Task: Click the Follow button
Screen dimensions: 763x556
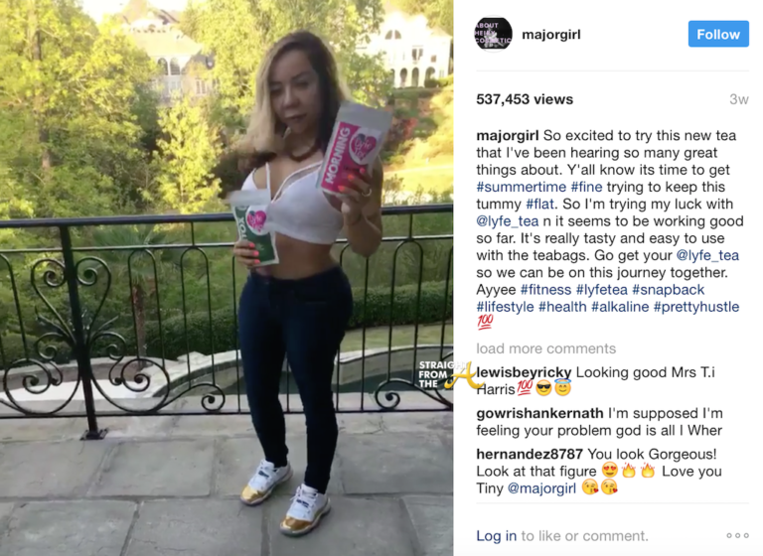Action: click(718, 34)
